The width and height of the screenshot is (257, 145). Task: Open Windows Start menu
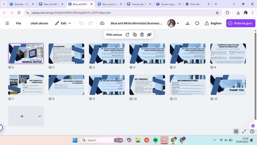coord(75,140)
